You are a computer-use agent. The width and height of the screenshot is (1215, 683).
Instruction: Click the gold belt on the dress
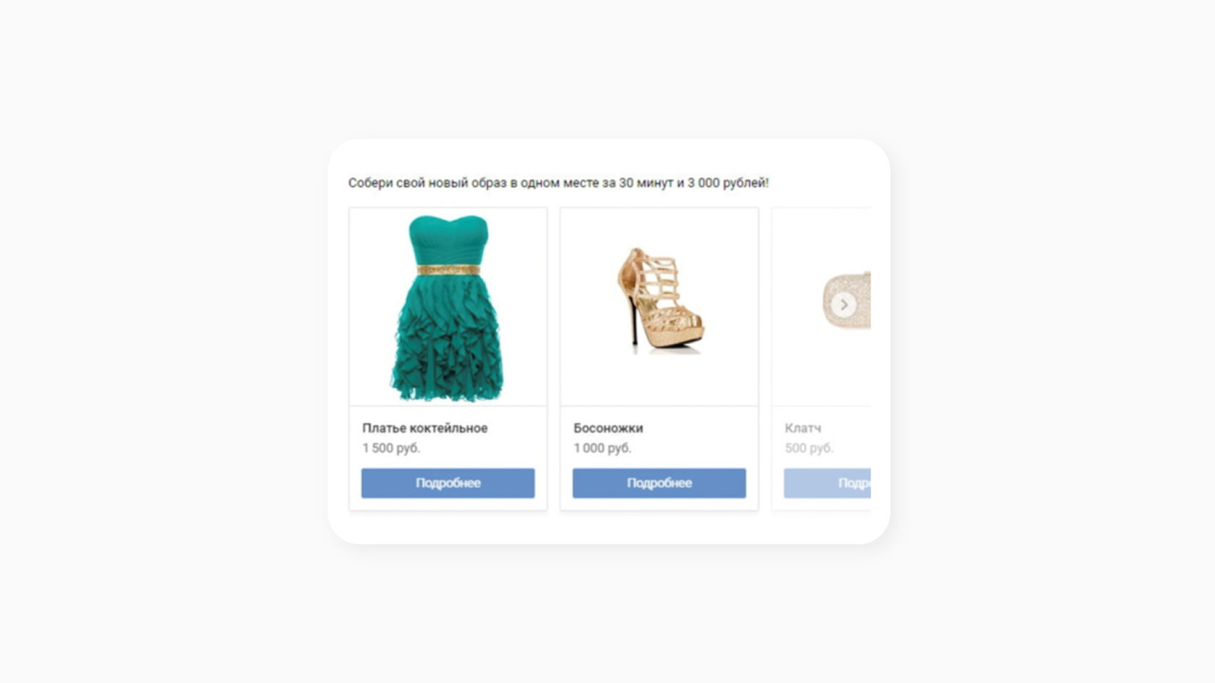(x=448, y=270)
